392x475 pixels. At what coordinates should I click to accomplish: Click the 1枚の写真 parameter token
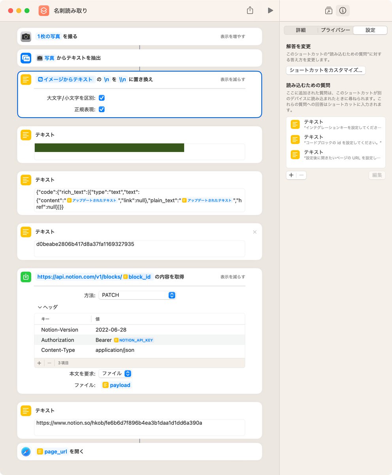pyautogui.click(x=49, y=36)
